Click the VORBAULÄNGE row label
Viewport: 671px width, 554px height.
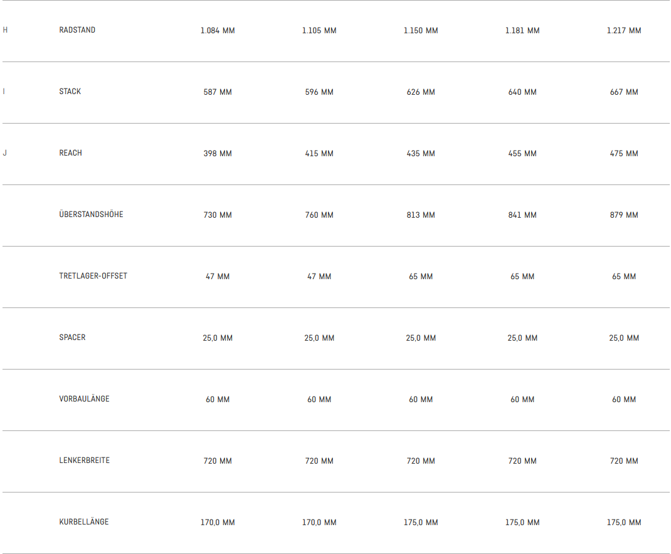[85, 399]
